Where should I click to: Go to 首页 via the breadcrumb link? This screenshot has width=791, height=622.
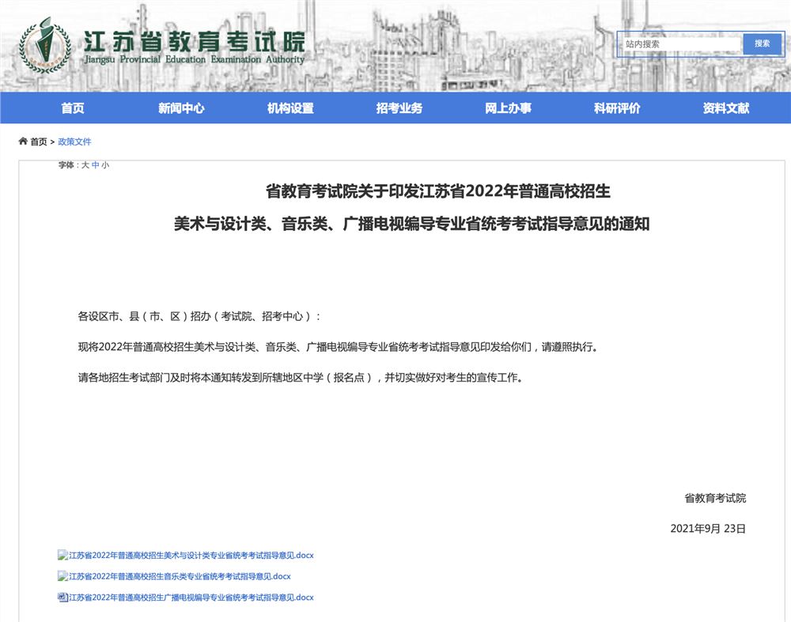pyautogui.click(x=39, y=141)
